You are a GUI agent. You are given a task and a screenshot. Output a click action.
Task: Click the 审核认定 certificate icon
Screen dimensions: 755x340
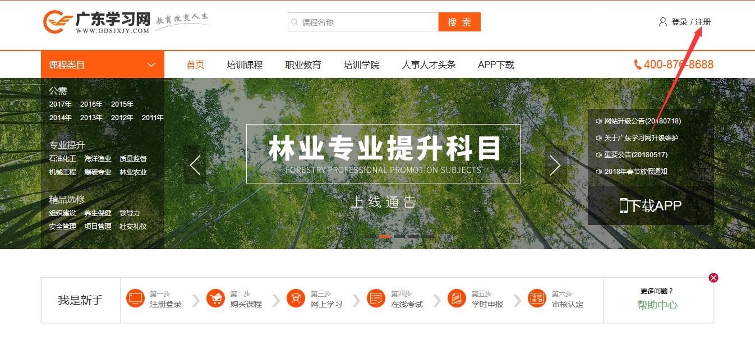[x=537, y=298]
